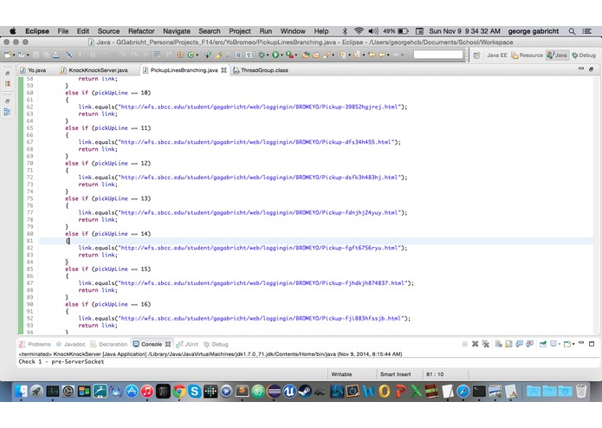Click the Run Last Tool red icon
The image size is (602, 428).
[x=289, y=55]
